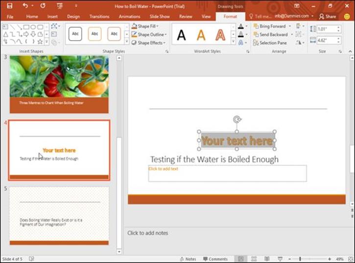This screenshot has height=263, width=355.
Task: Expand the Insert Shapes gallery
Action: point(47,42)
